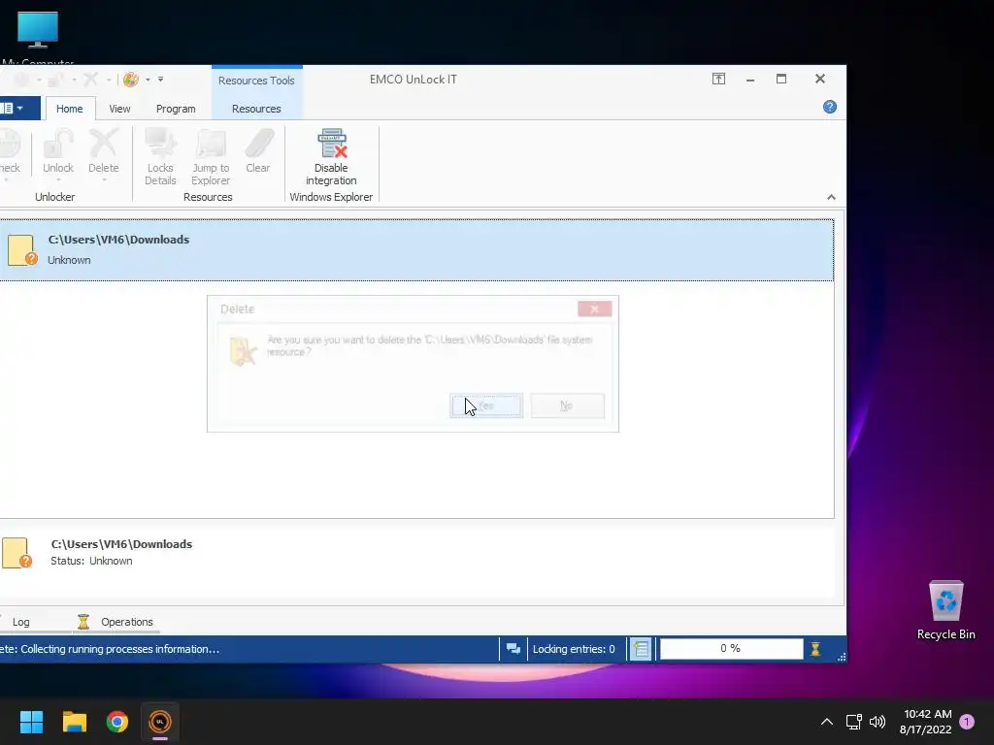
Task: Open File Explorer from taskbar
Action: 75,722
